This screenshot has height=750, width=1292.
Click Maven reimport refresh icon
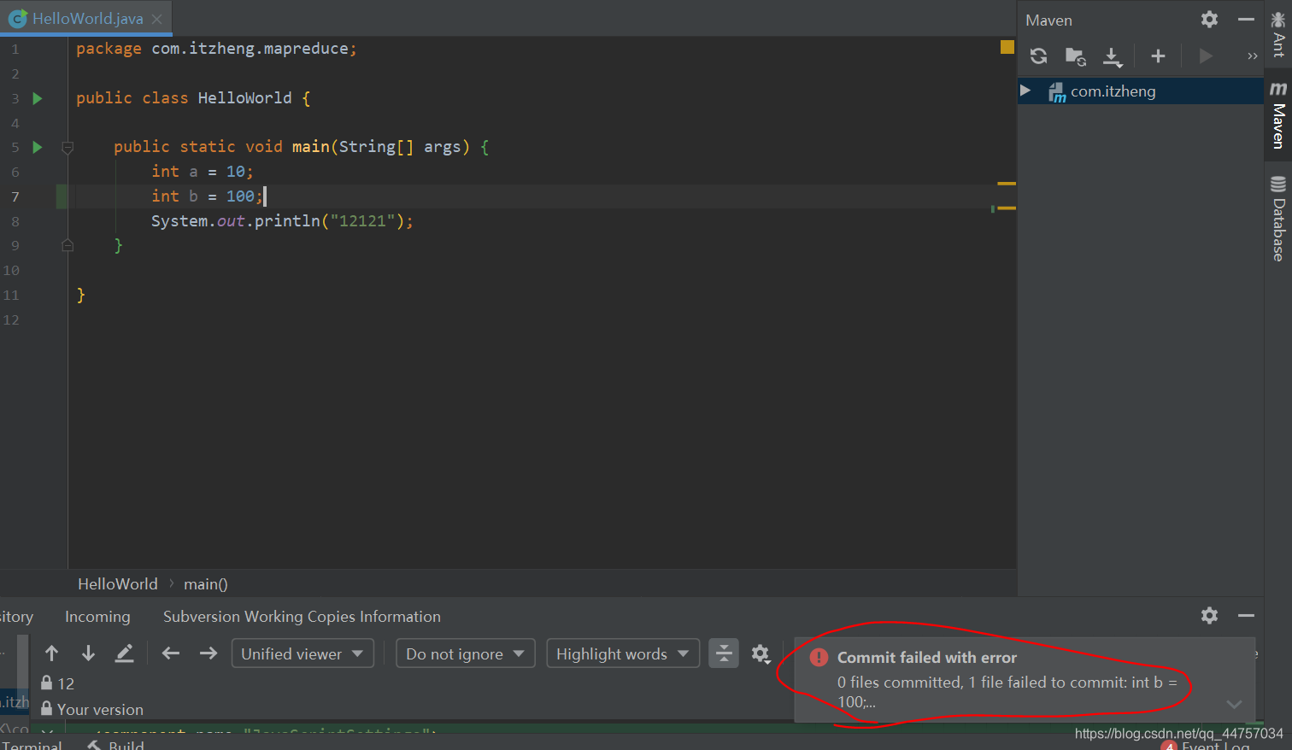point(1039,56)
